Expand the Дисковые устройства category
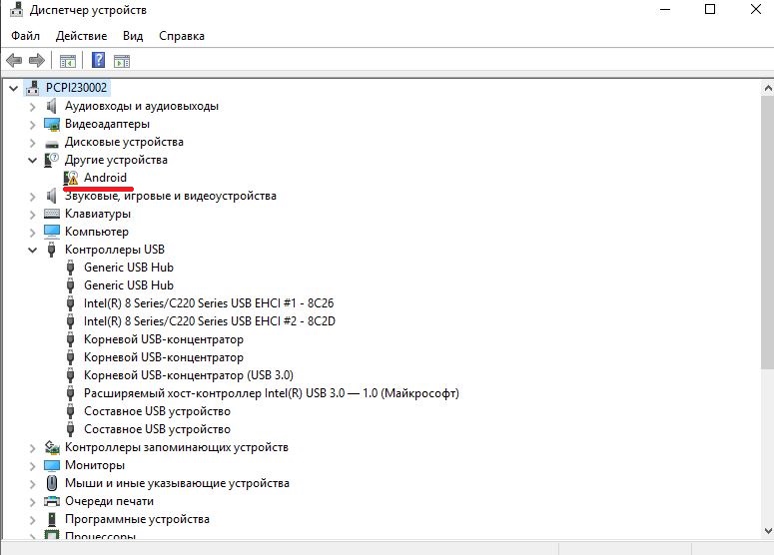Viewport: 774px width, 555px height. coord(33,143)
